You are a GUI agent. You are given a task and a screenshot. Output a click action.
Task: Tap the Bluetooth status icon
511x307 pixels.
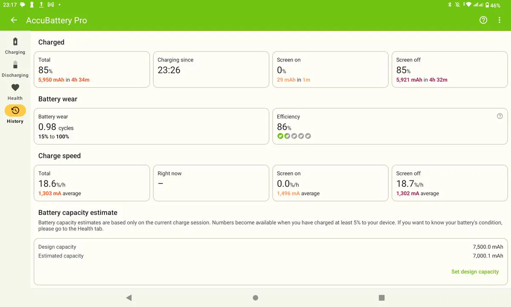tap(450, 5)
